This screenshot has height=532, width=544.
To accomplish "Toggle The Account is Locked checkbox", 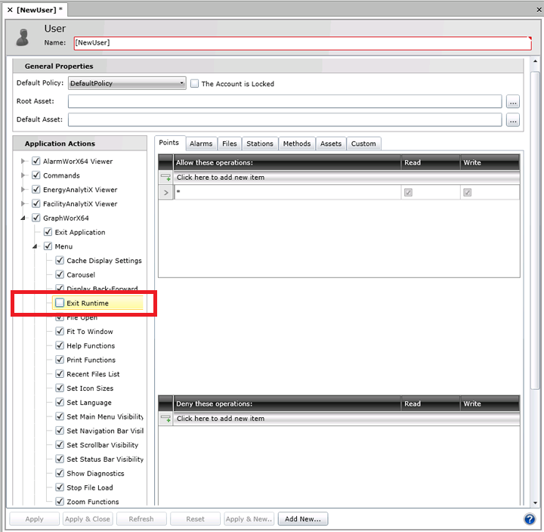I will click(195, 84).
